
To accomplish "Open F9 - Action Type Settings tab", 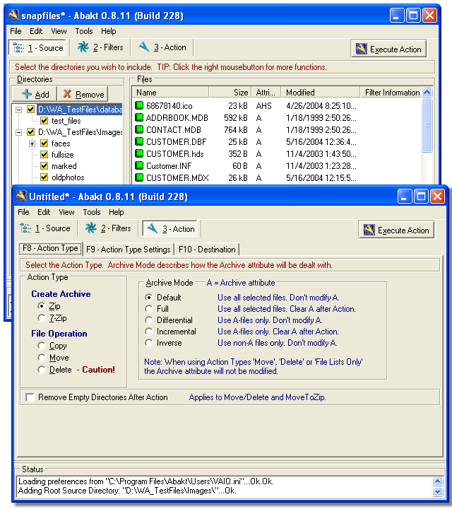I will pos(126,249).
